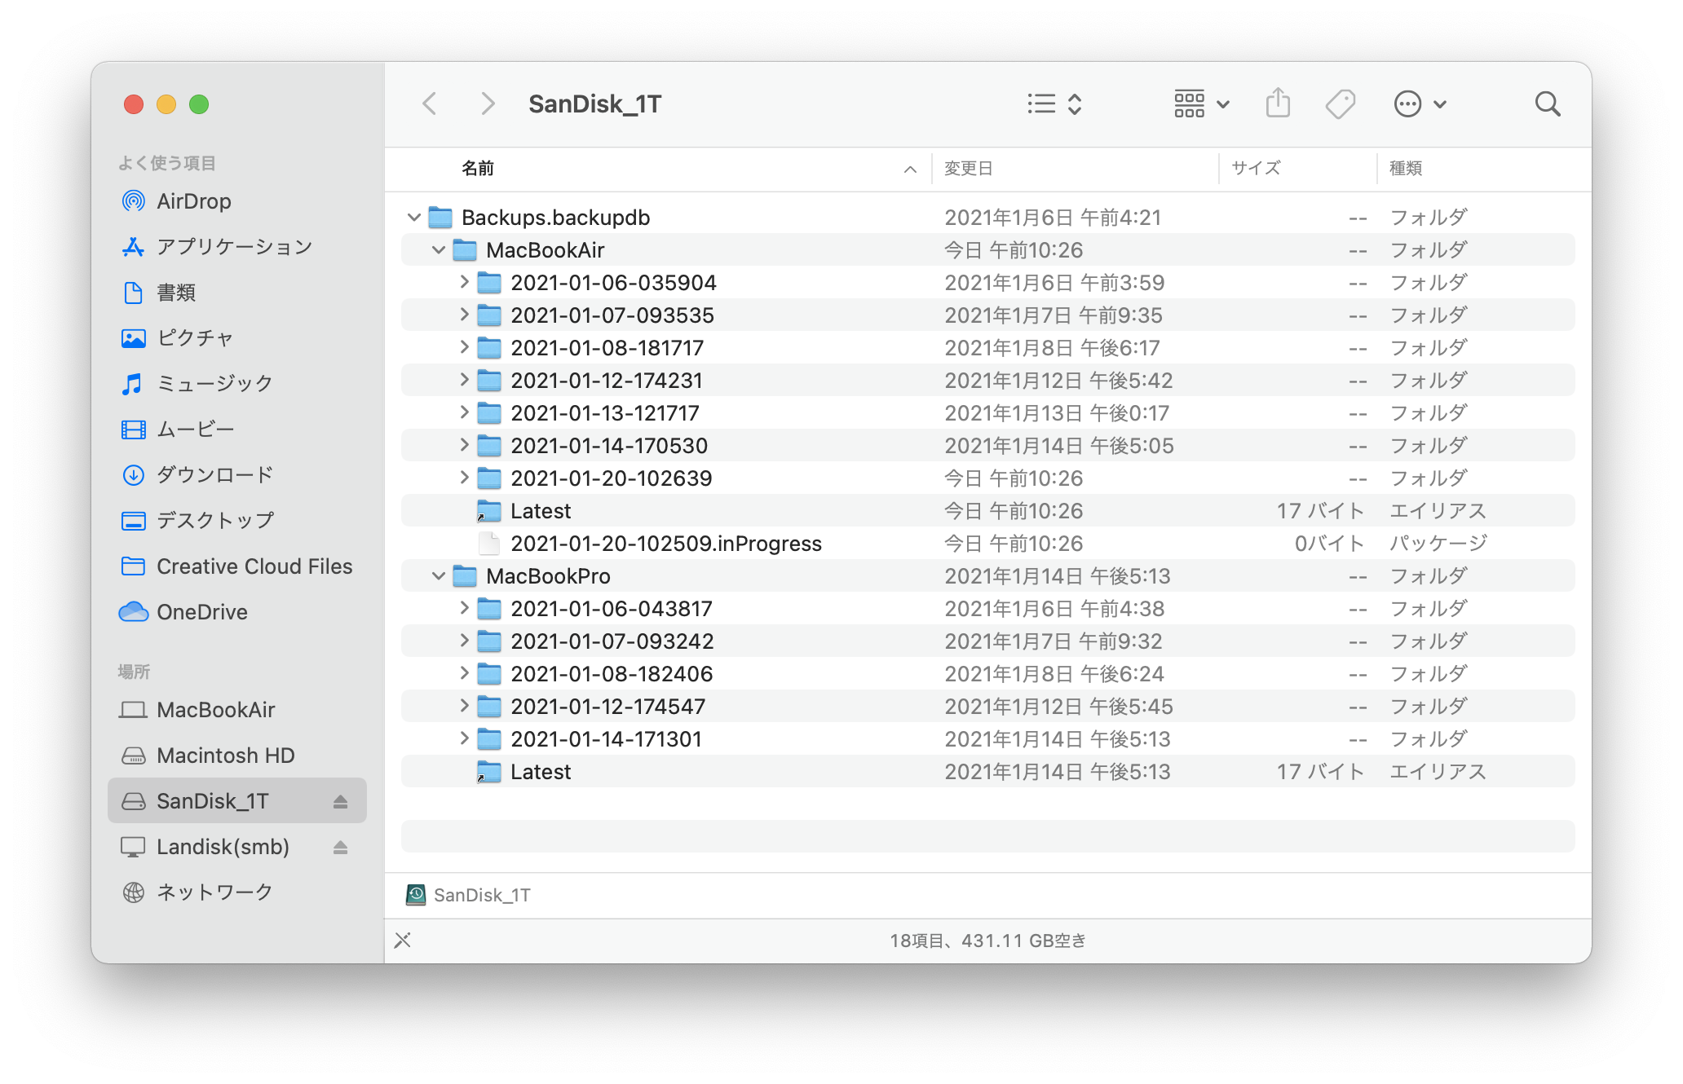Open AirDrop from the sidebar
The height and width of the screenshot is (1084, 1683).
coord(193,201)
